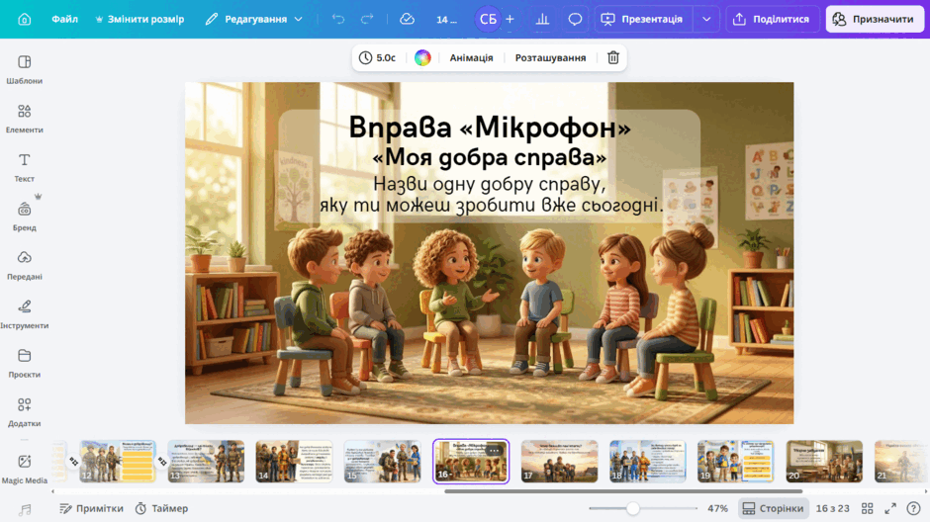Select slide 14 thumbnail
This screenshot has height=522, width=930.
[294, 461]
